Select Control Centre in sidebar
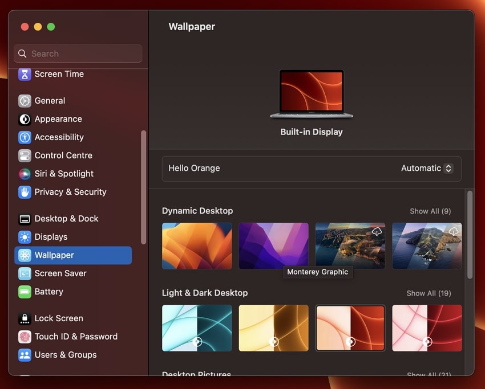This screenshot has width=485, height=389. coord(63,155)
